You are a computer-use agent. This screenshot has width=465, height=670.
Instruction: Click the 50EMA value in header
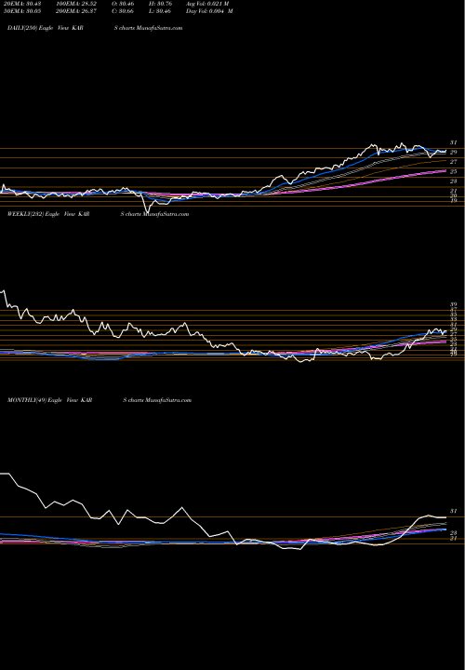click(22, 11)
